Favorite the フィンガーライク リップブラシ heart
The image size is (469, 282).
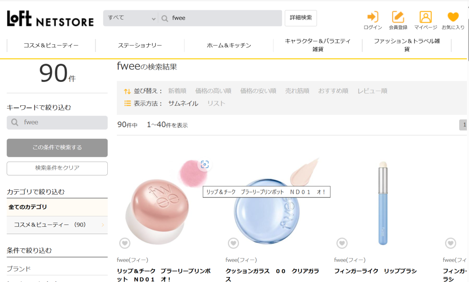[342, 243]
